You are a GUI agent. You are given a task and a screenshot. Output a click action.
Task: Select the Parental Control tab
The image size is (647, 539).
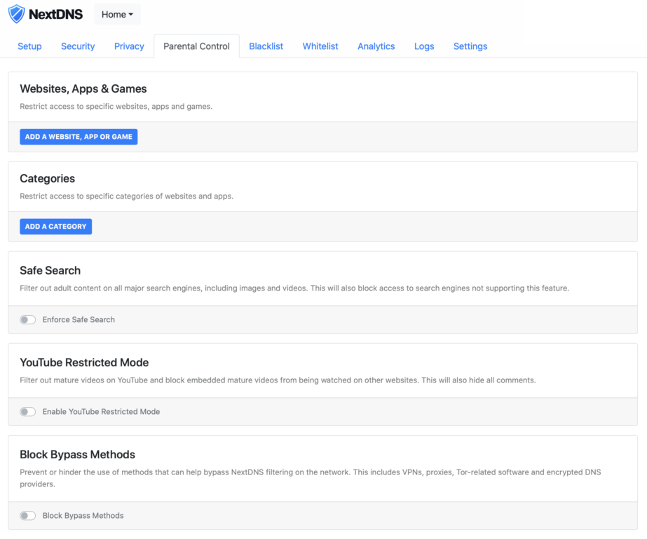click(x=196, y=46)
